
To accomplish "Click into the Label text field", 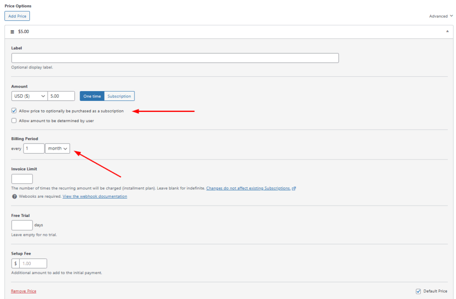I will pyautogui.click(x=175, y=58).
